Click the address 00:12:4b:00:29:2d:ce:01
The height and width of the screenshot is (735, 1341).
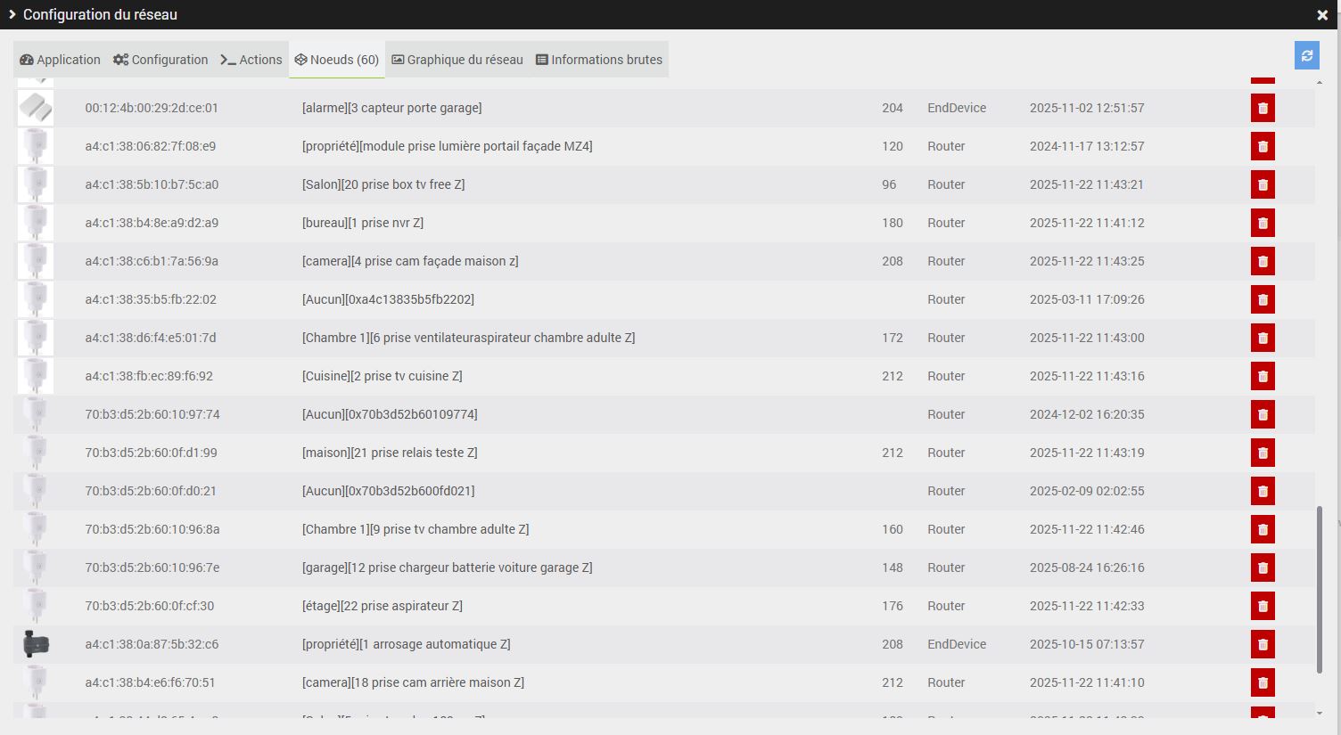[152, 108]
